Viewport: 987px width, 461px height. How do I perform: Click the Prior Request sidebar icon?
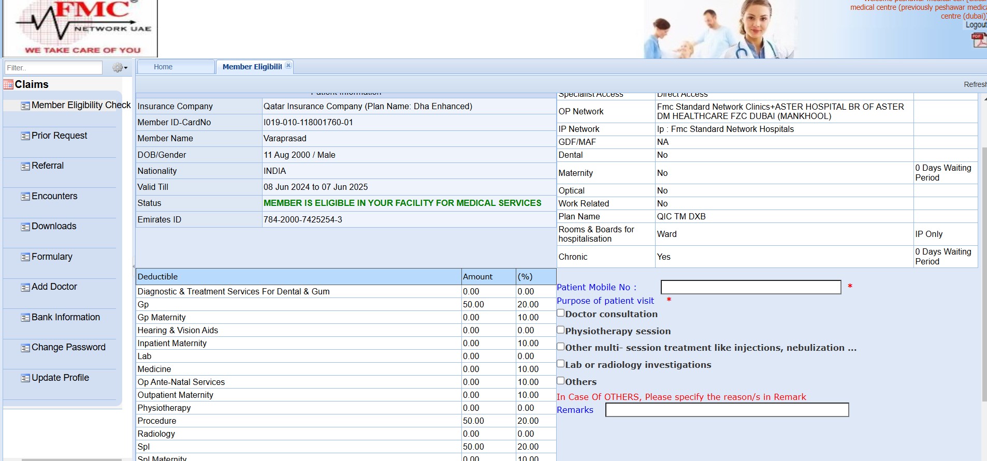click(25, 136)
